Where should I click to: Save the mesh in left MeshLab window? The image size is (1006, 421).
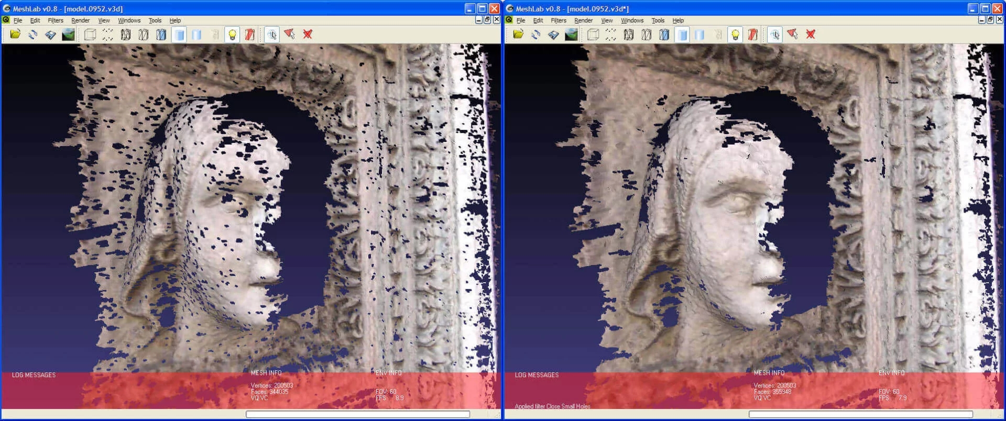pyautogui.click(x=50, y=35)
